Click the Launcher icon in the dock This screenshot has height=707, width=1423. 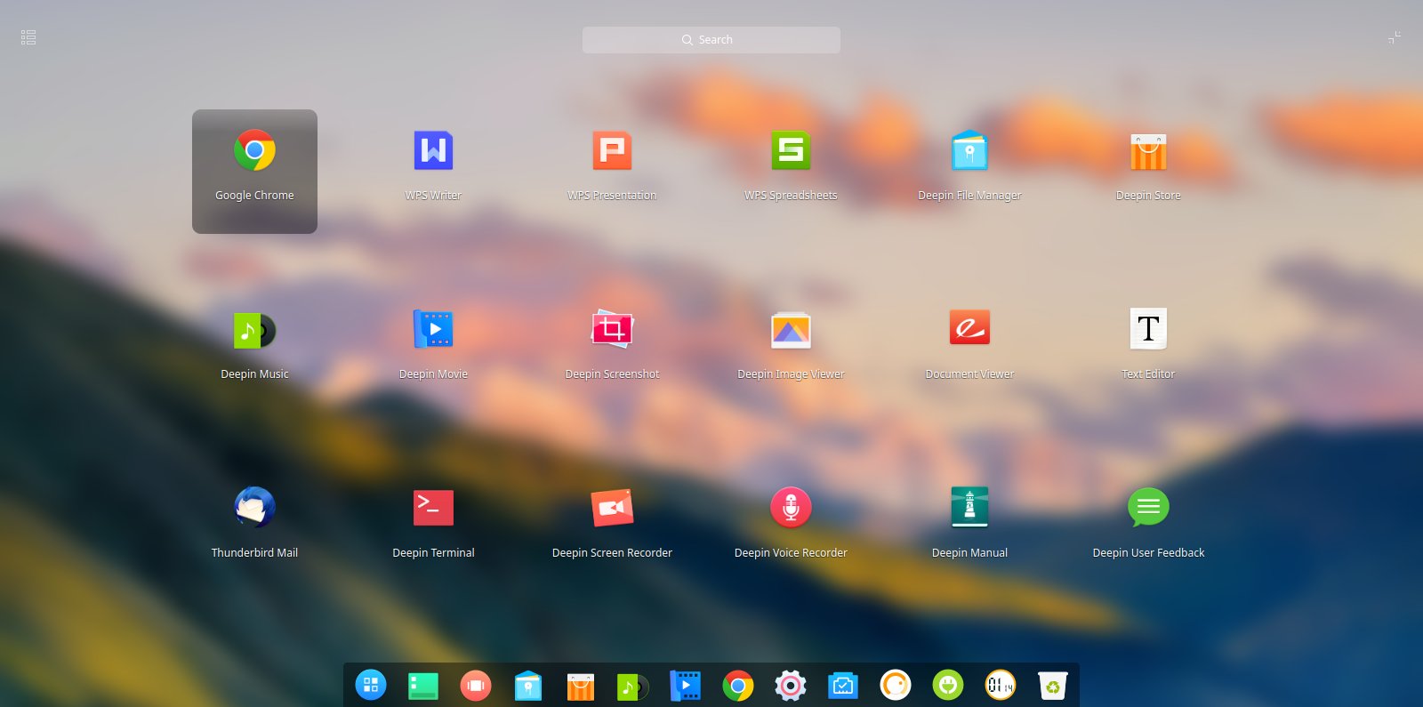click(x=371, y=685)
